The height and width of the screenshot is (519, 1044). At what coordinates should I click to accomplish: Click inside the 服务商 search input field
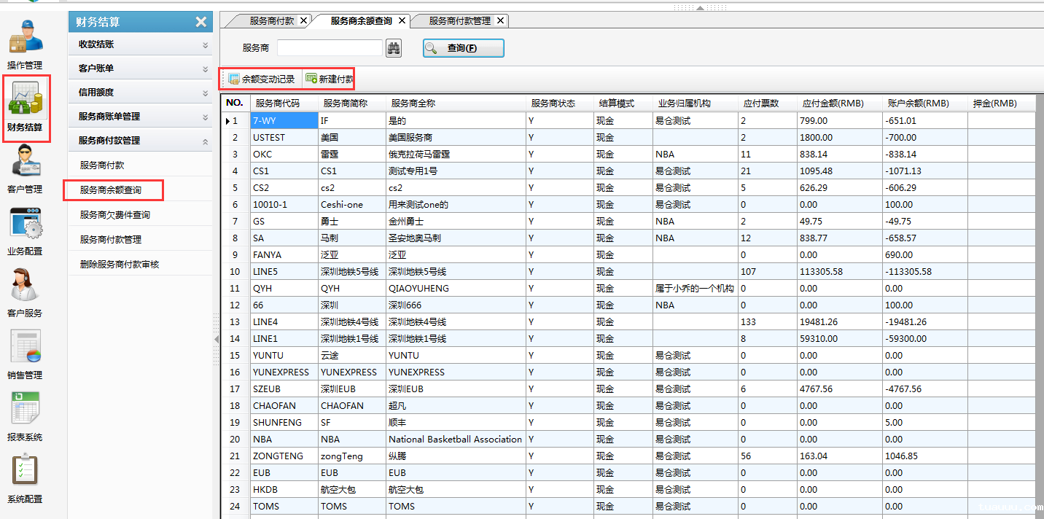click(330, 48)
